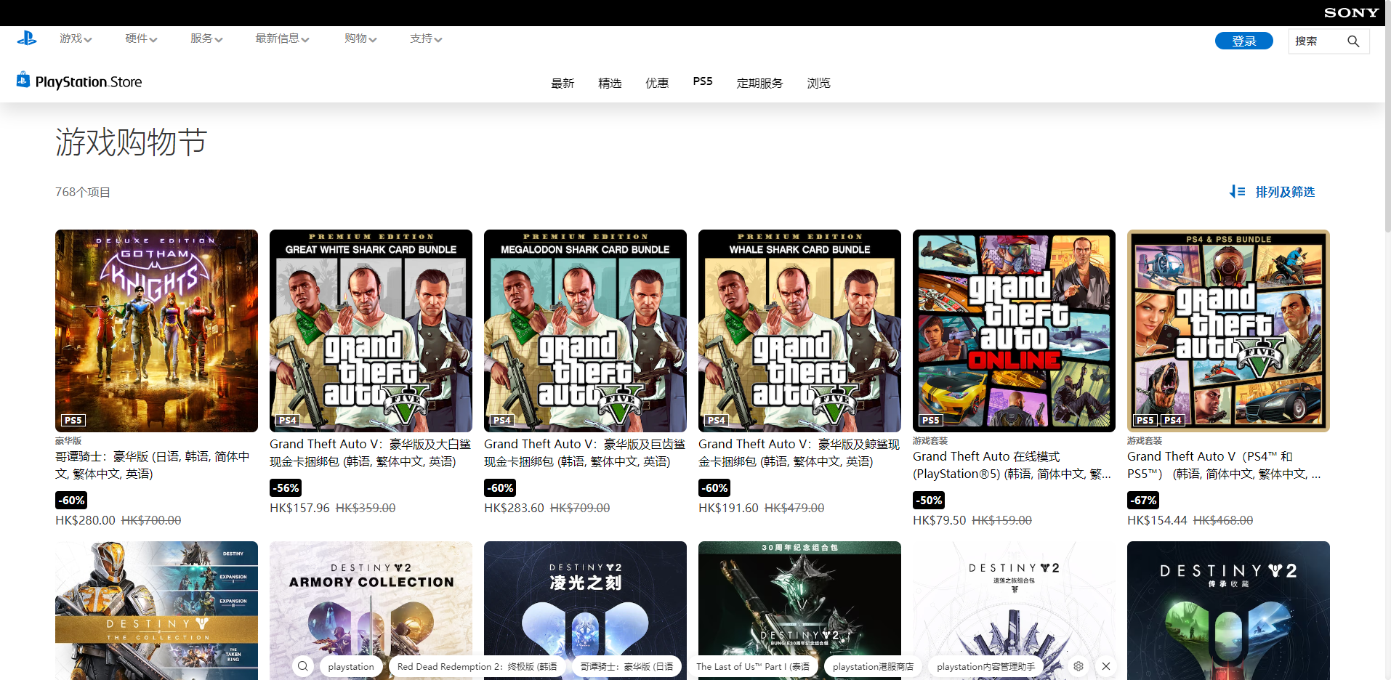Click Grand Theft Auto V (PS4 和 PS5) title

tap(1224, 465)
